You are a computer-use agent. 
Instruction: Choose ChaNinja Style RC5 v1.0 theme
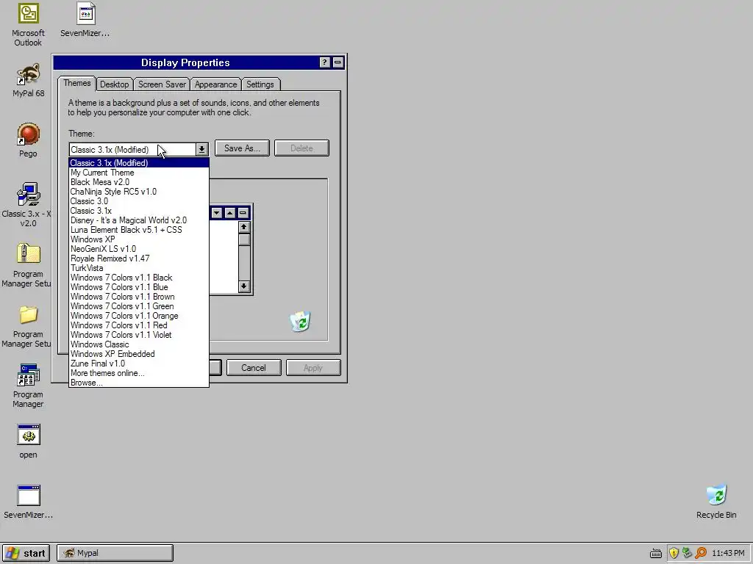click(139, 192)
